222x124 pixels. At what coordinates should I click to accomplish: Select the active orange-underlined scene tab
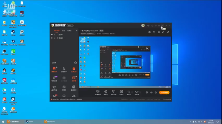click(x=57, y=31)
